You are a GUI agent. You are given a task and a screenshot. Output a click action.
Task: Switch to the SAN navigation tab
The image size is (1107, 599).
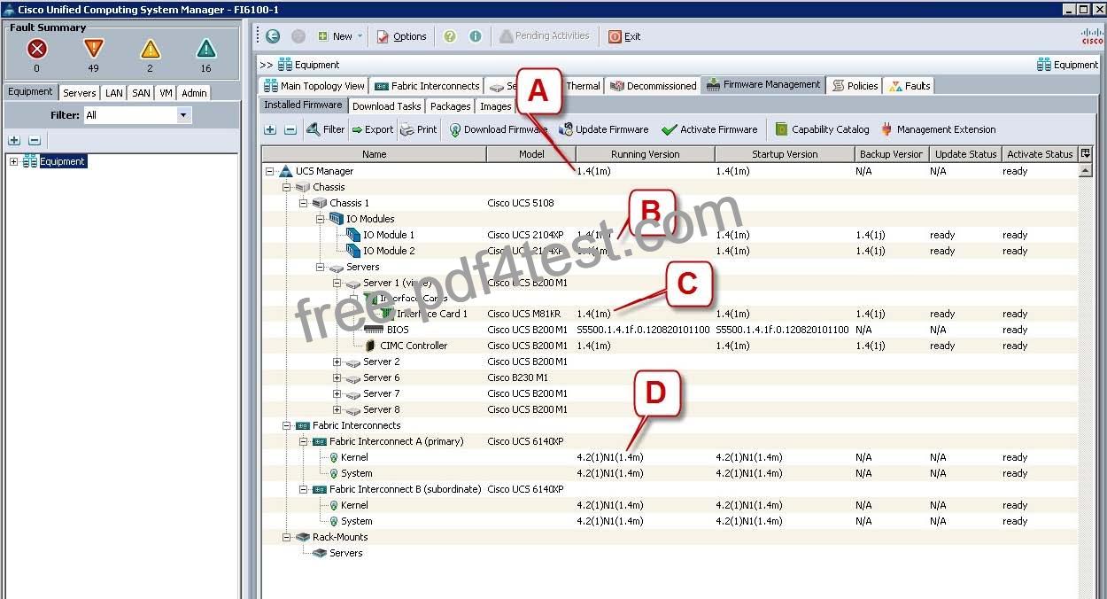(141, 92)
